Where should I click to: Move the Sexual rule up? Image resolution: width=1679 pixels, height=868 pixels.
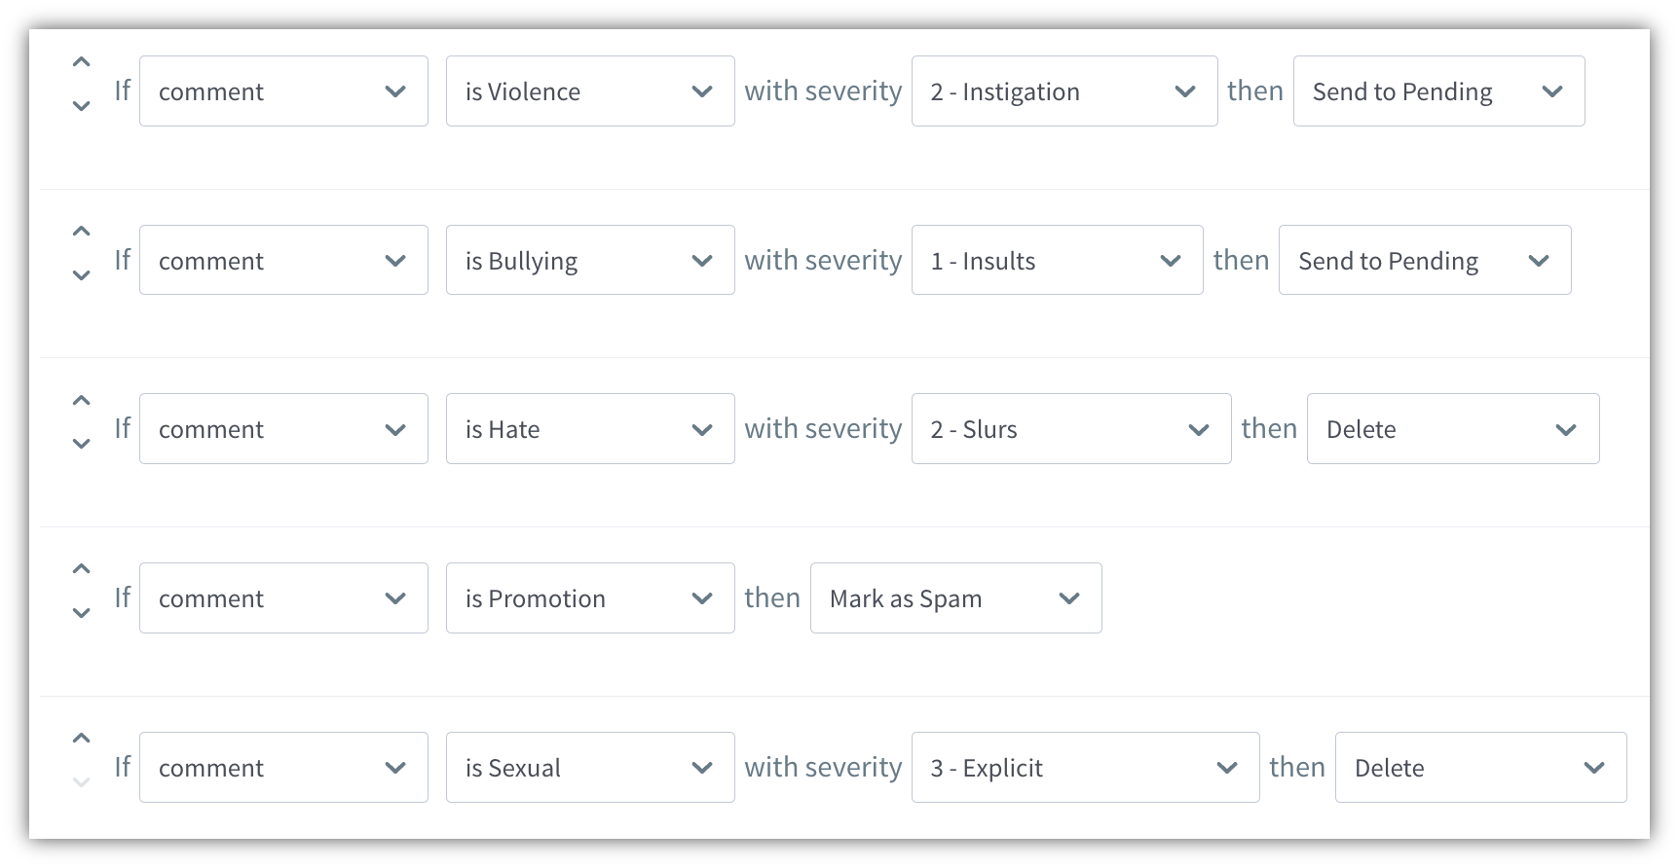pyautogui.click(x=82, y=738)
